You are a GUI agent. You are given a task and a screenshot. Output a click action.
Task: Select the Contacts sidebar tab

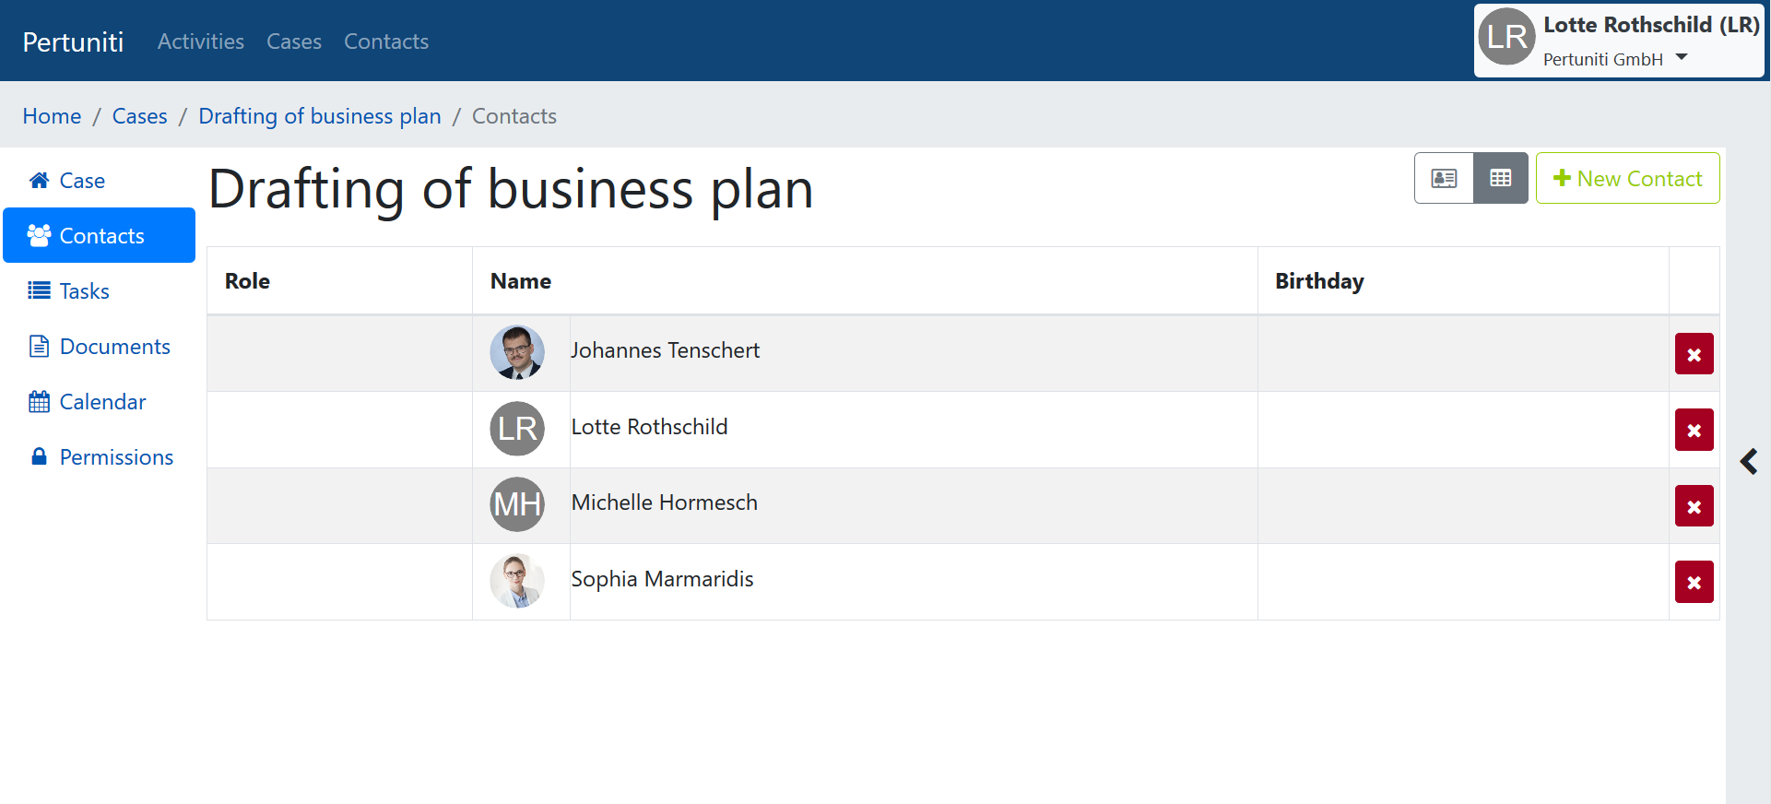100,236
